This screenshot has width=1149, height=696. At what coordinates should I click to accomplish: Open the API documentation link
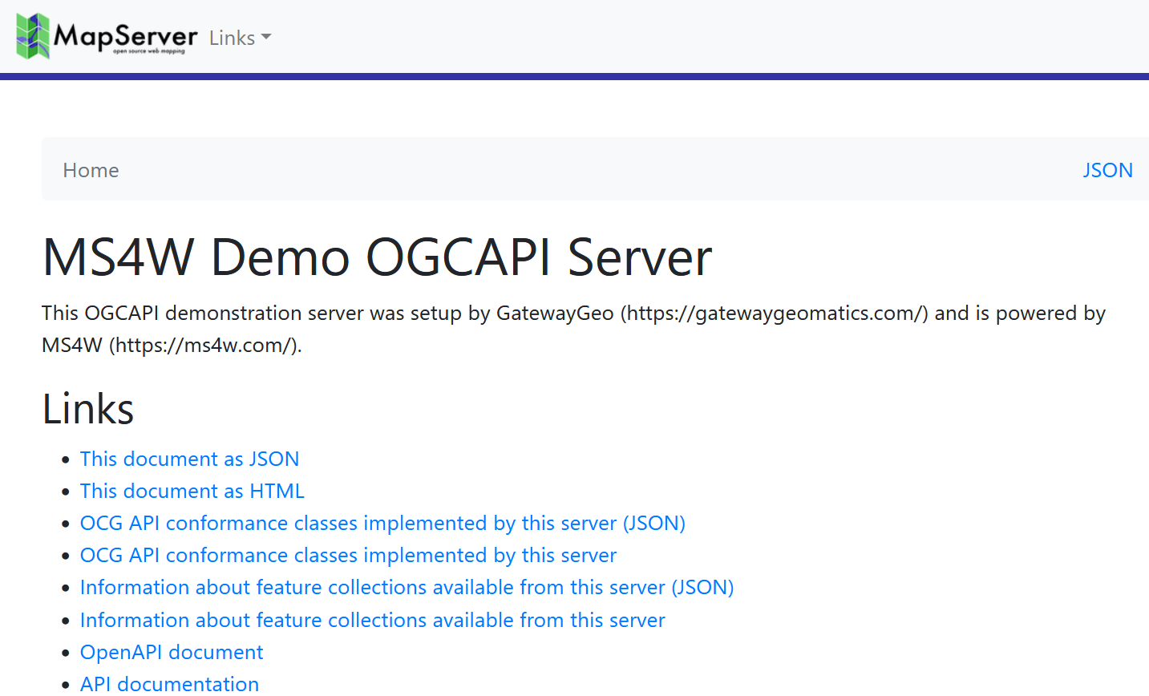pyautogui.click(x=169, y=684)
